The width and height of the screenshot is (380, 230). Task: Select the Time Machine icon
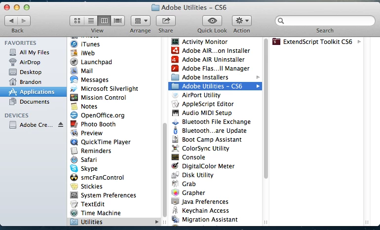(74, 213)
